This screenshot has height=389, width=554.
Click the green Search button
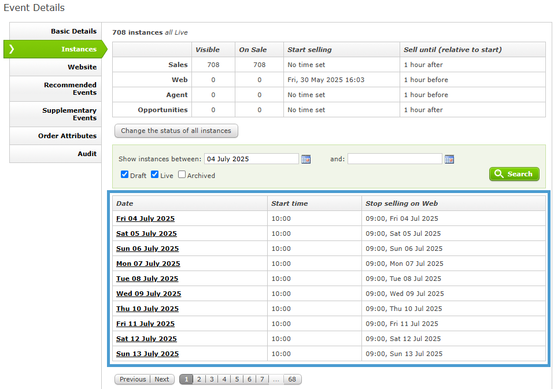coord(514,174)
